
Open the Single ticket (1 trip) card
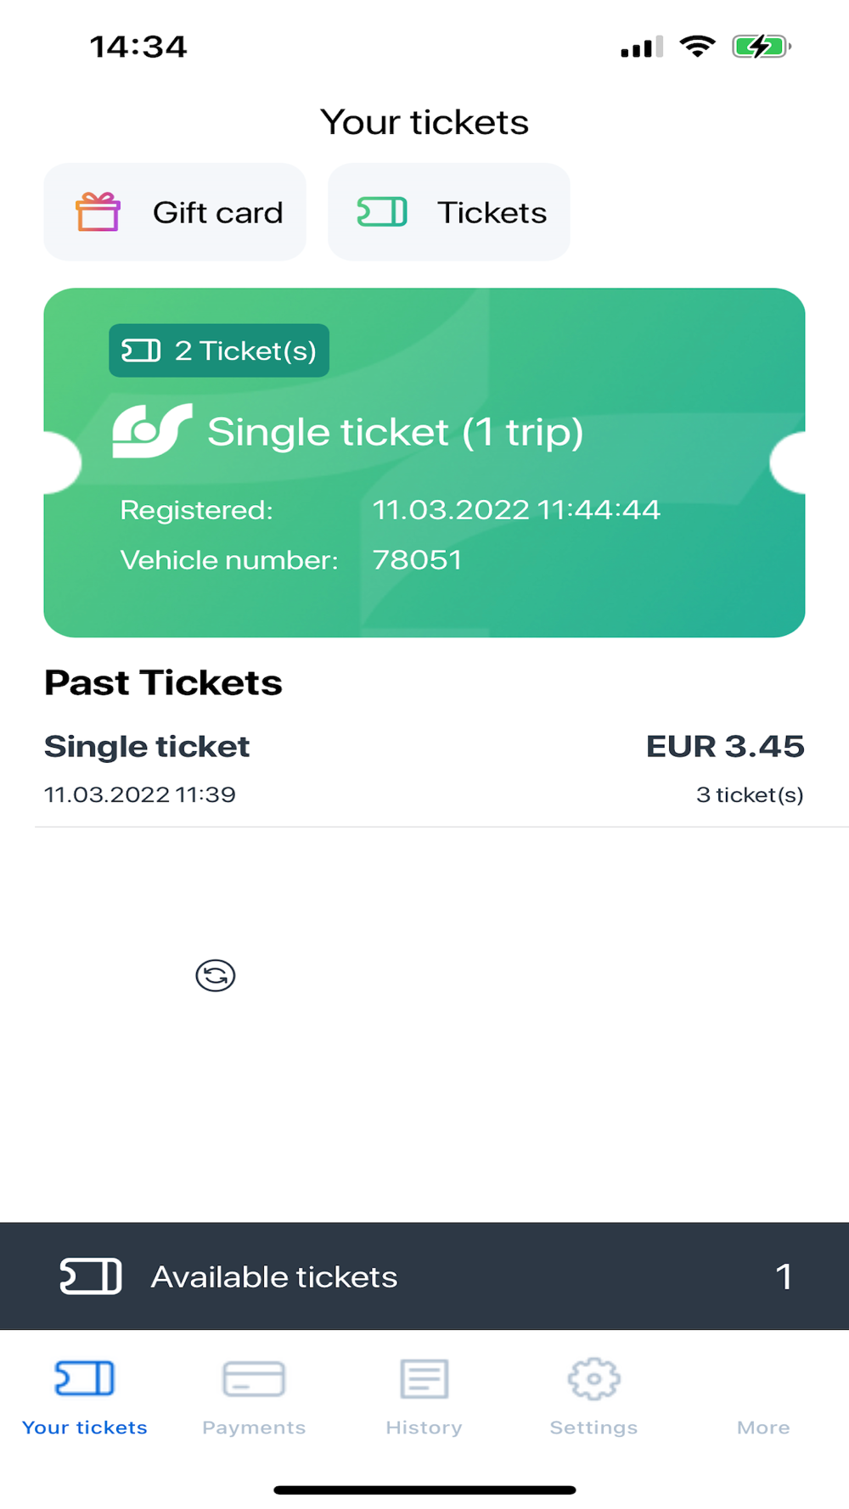click(x=424, y=463)
